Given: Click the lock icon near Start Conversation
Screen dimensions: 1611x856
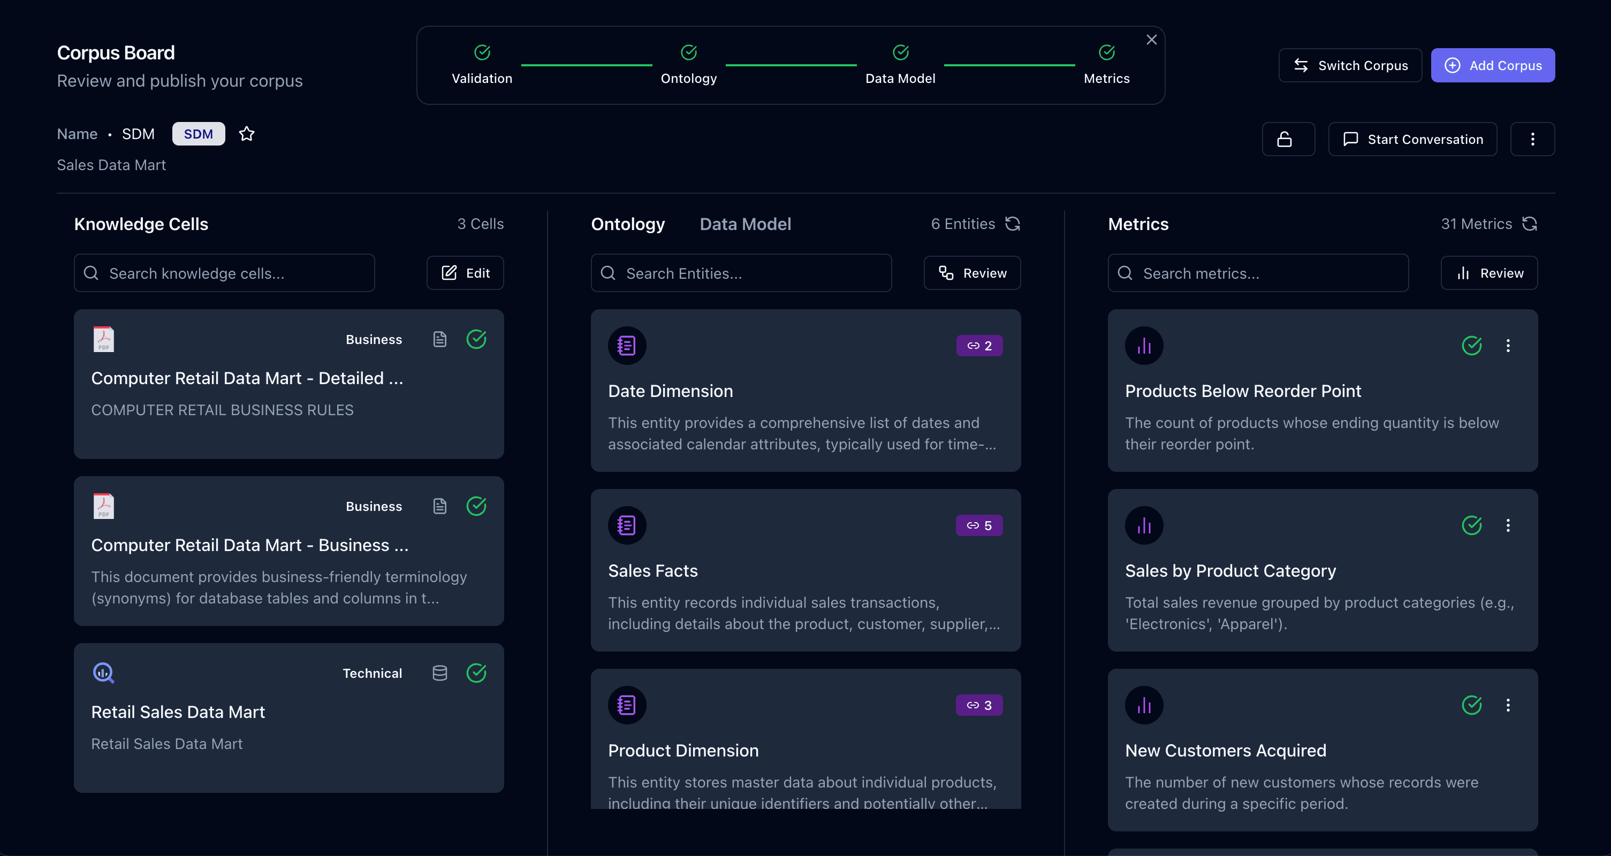Looking at the screenshot, I should [1288, 139].
